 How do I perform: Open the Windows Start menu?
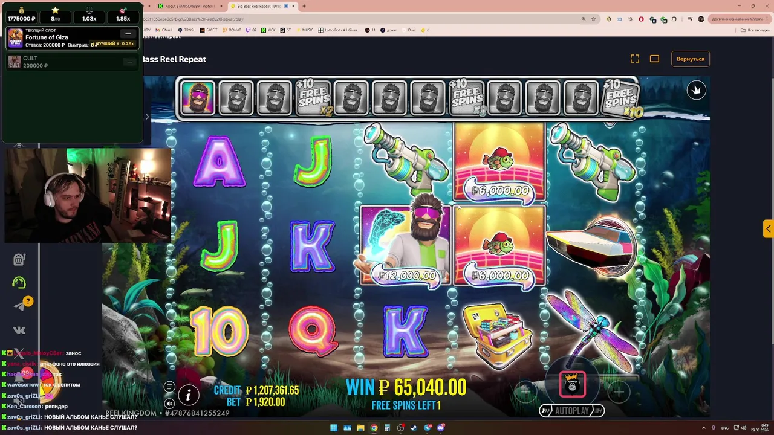(333, 428)
